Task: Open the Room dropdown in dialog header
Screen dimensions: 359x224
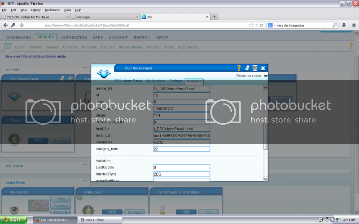Action: pyautogui.click(x=265, y=76)
